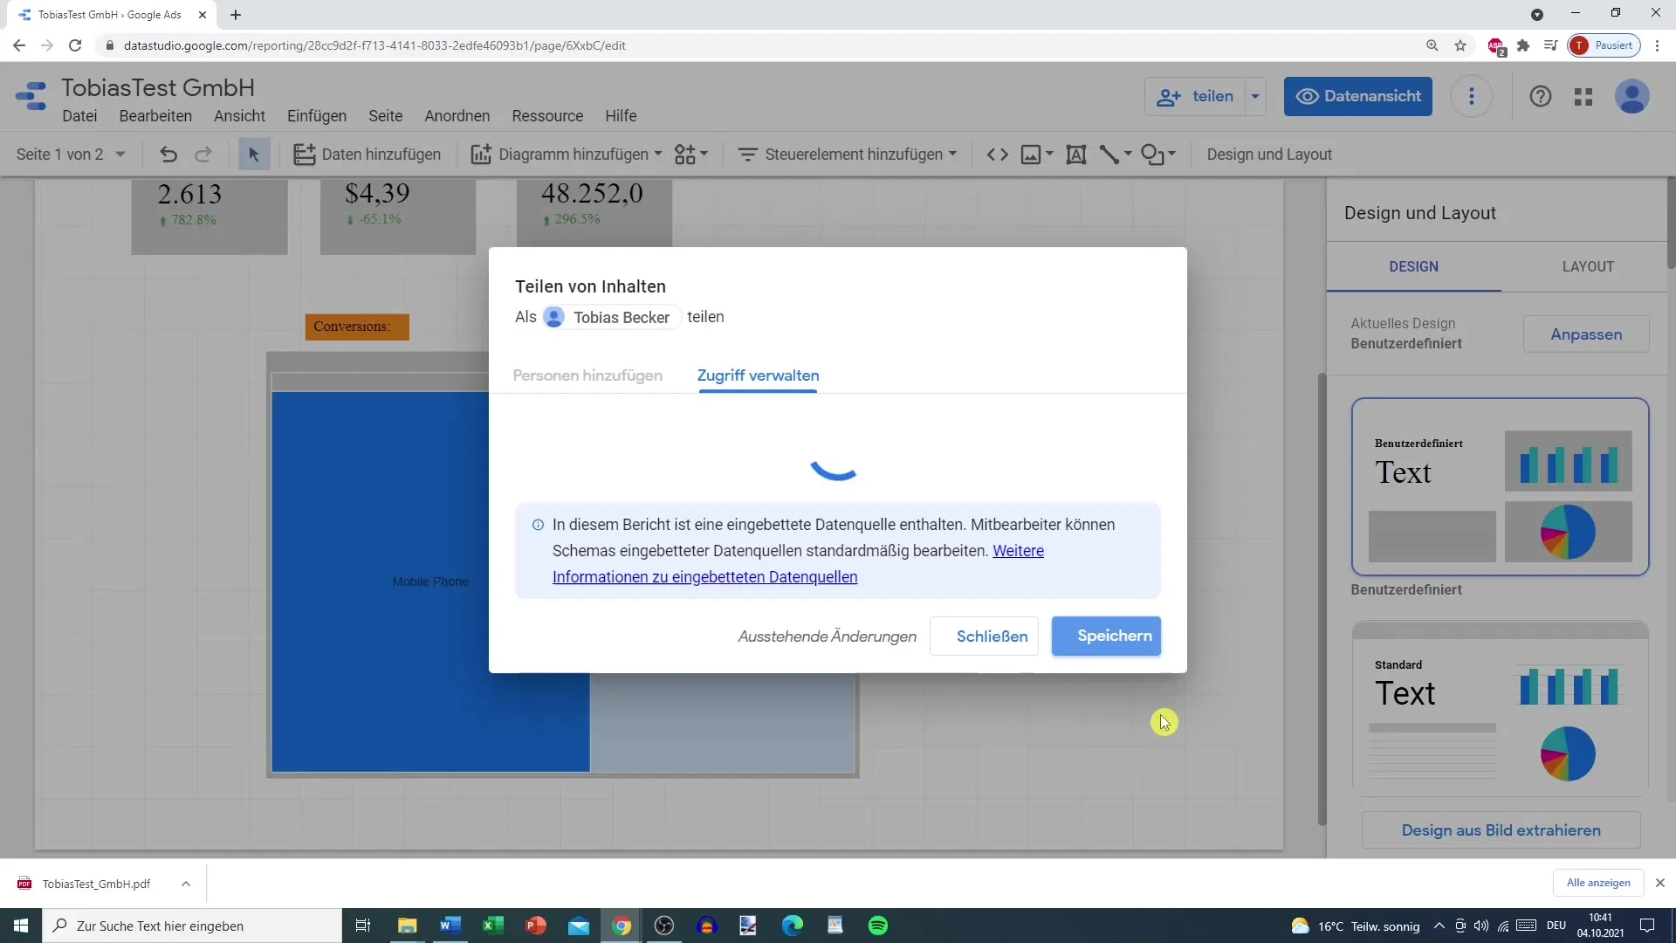
Task: Click the cursor/selection tool icon
Action: point(253,153)
